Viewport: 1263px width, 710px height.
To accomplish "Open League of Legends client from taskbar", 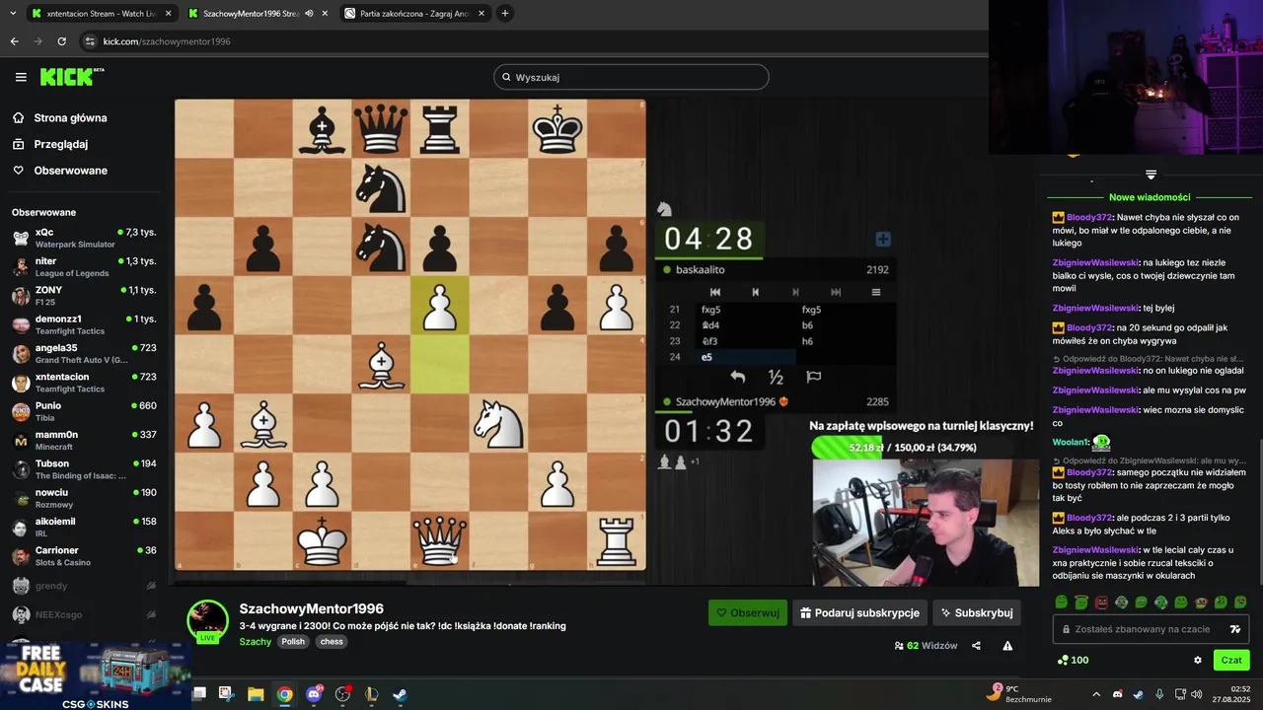I will coord(371,694).
